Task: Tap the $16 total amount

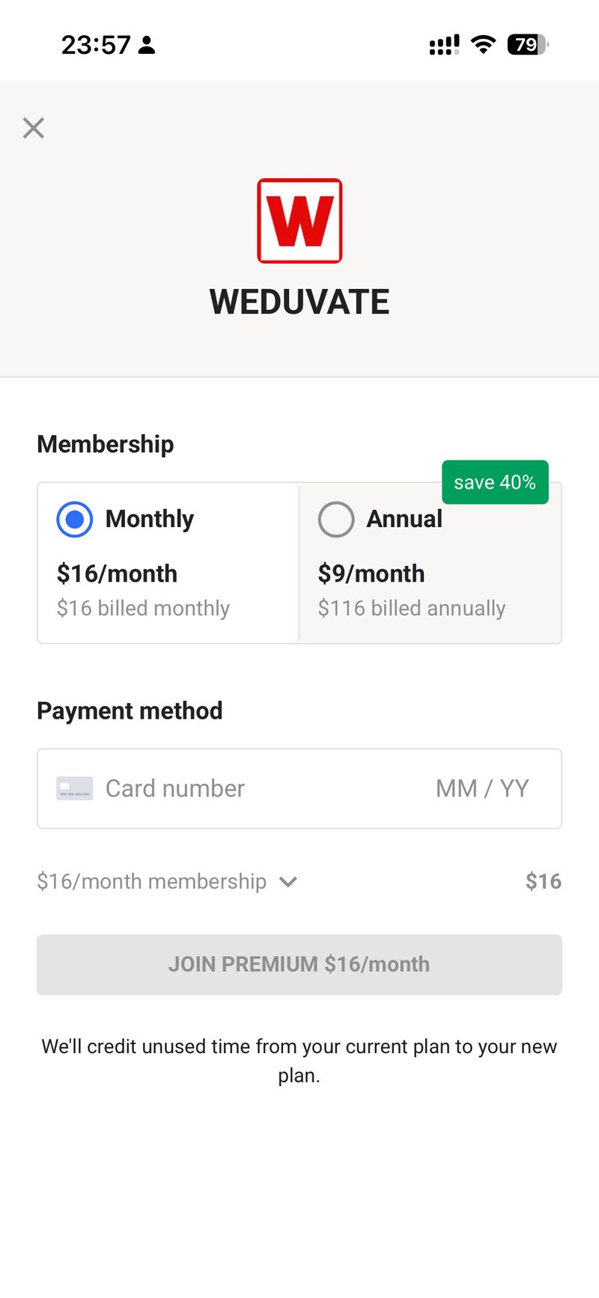Action: (544, 881)
